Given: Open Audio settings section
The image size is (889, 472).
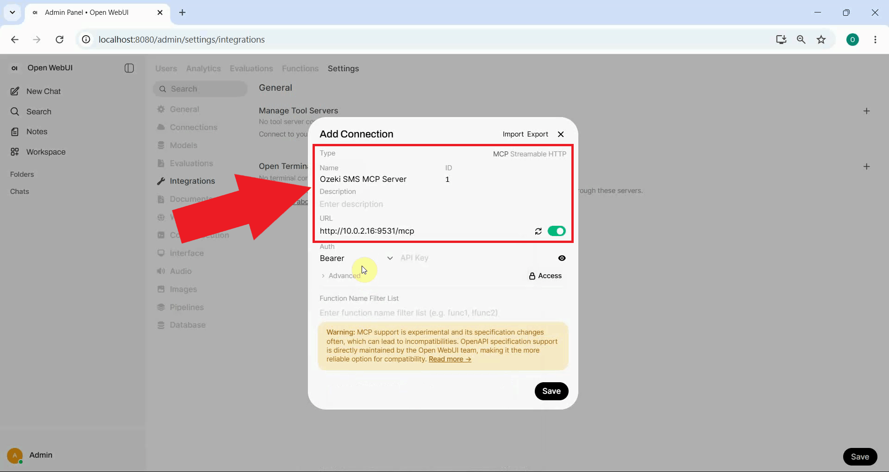Looking at the screenshot, I should point(175,271).
